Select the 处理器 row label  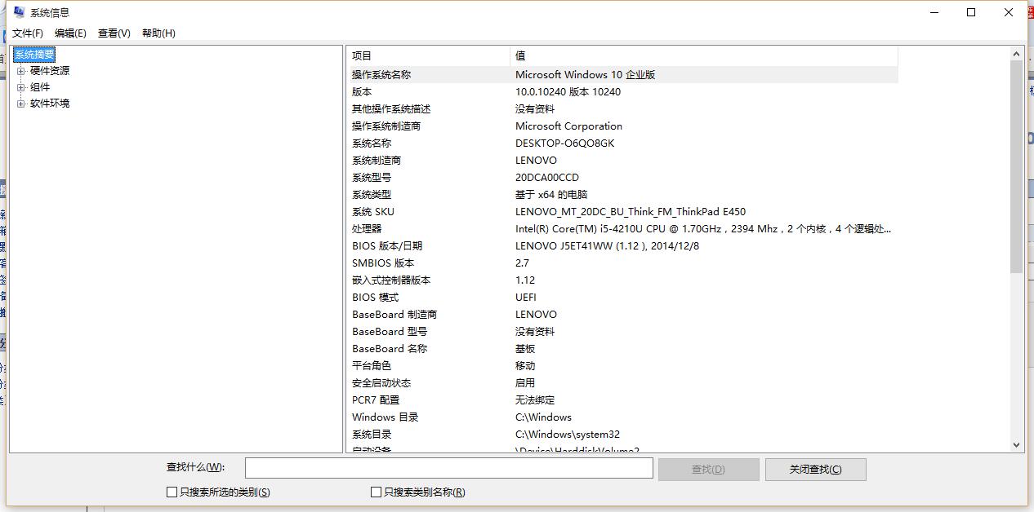pyautogui.click(x=367, y=229)
